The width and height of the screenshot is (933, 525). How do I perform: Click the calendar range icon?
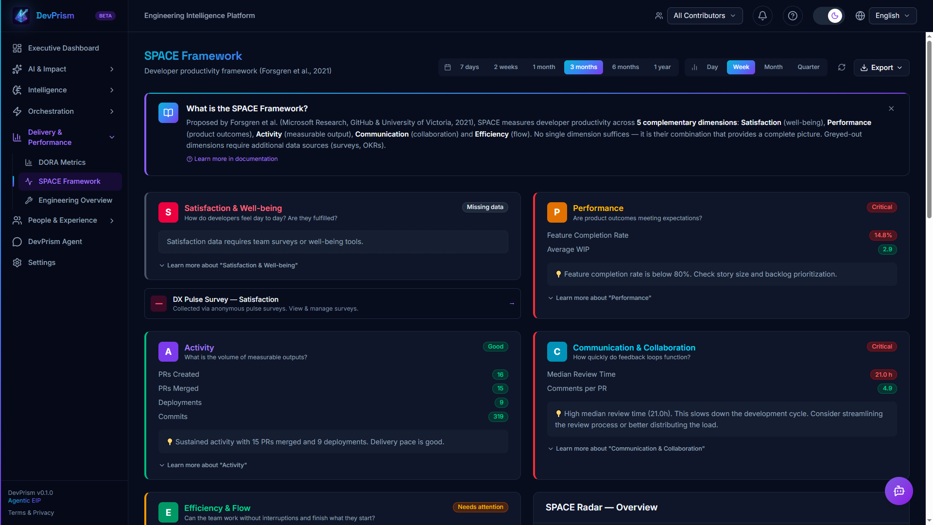pyautogui.click(x=448, y=67)
